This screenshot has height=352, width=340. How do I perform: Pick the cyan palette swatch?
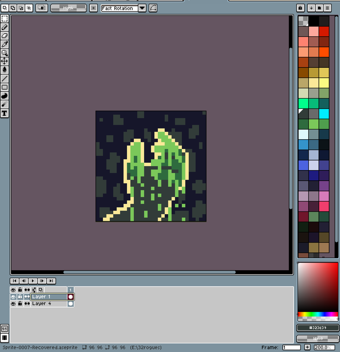[x=324, y=114]
